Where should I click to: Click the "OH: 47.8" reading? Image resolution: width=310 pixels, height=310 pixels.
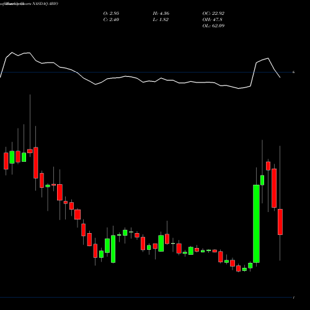point(212,20)
